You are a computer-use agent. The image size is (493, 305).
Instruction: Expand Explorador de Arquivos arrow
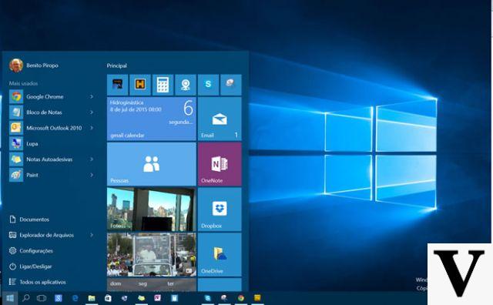pos(92,235)
